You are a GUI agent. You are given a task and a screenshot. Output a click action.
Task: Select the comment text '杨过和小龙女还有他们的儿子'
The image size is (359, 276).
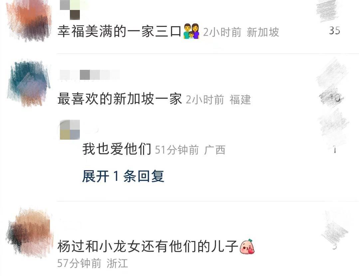148,246
